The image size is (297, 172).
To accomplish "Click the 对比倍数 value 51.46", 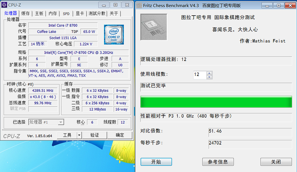I will coord(250,132).
